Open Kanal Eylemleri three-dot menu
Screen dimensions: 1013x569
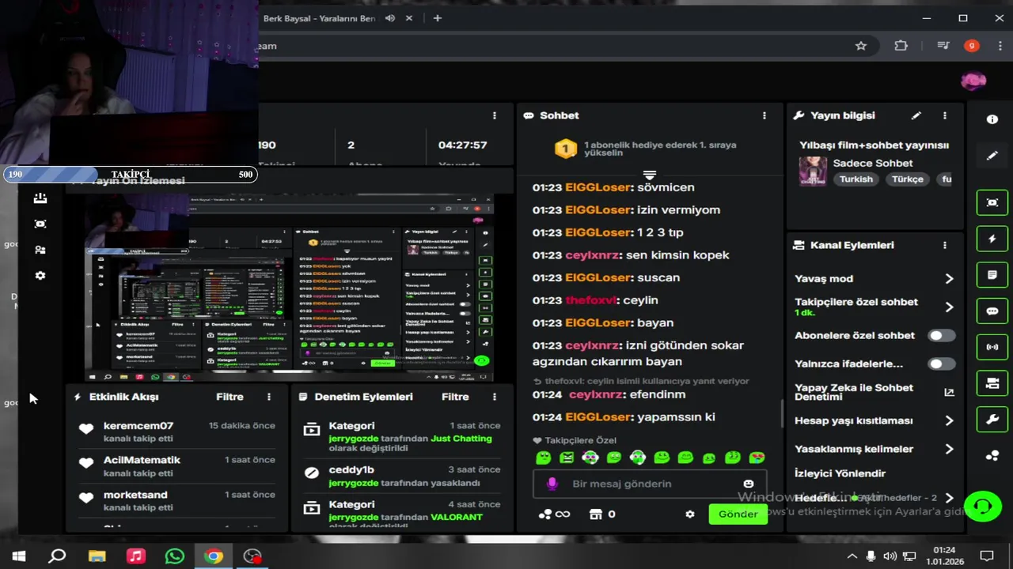pos(944,246)
